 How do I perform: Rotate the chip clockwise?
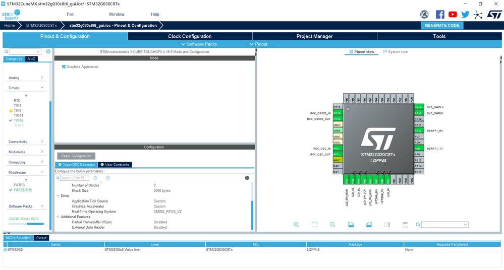coord(351,225)
